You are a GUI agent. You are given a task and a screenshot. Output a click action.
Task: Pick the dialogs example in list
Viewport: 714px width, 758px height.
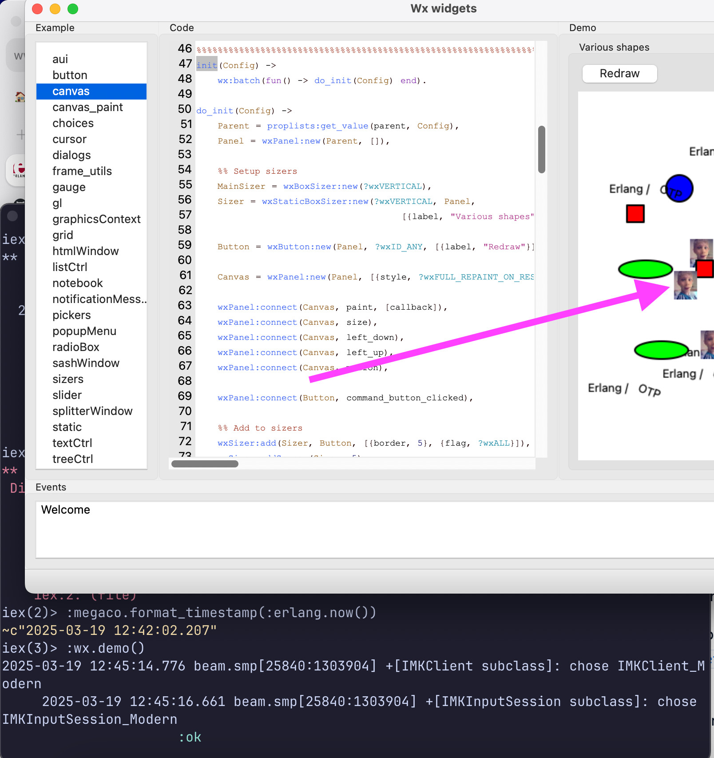click(71, 155)
